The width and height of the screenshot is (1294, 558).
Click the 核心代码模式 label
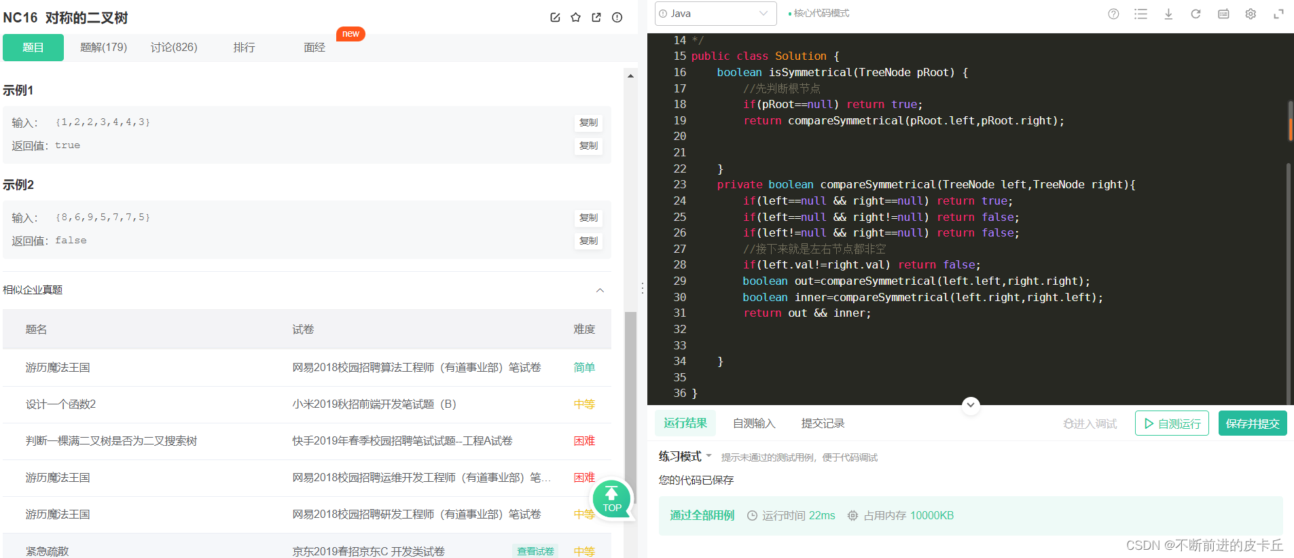(x=821, y=14)
